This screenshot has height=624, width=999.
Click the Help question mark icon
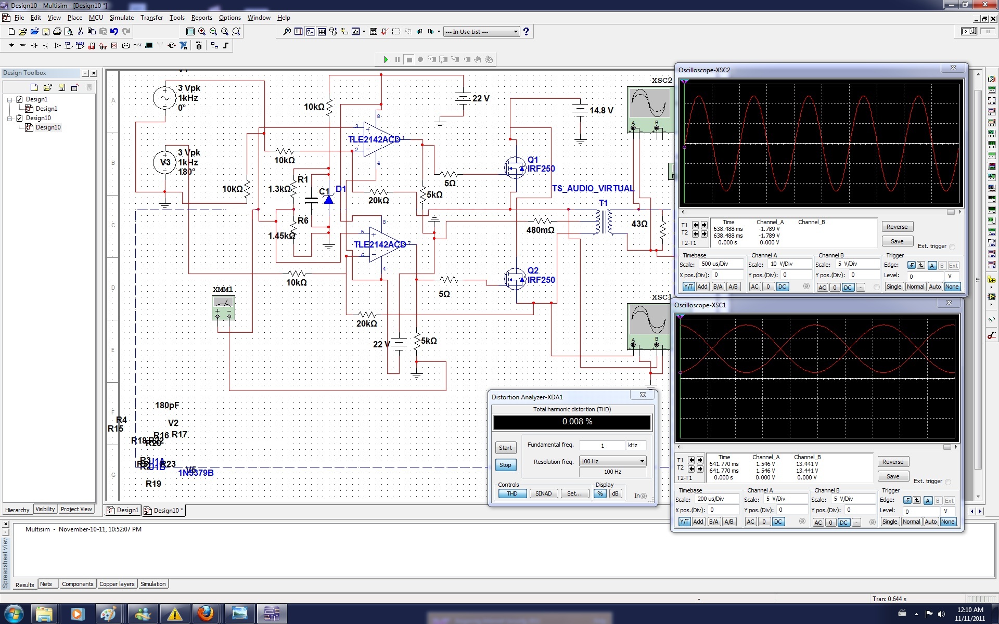(x=526, y=32)
